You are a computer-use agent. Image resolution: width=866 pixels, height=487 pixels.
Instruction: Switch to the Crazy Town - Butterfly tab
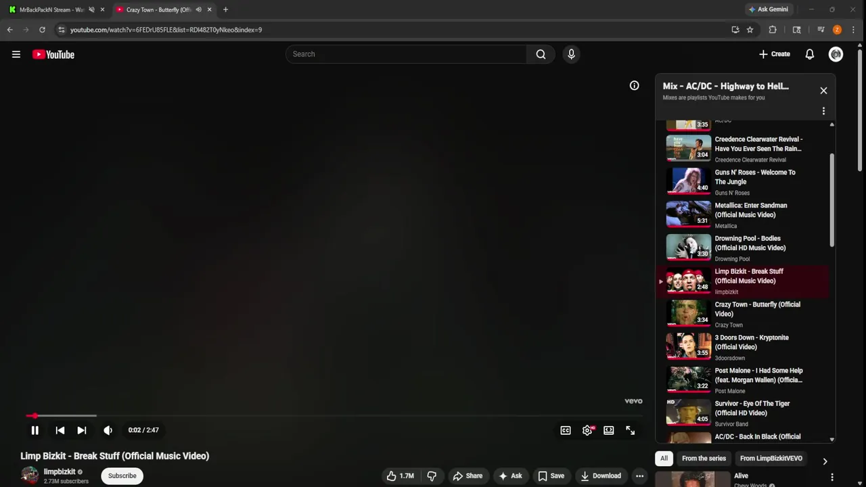tap(160, 9)
